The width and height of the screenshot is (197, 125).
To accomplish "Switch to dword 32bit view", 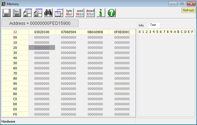I will click(x=90, y=13).
